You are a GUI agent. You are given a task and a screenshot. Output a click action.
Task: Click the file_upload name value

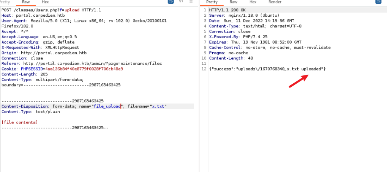[x=107, y=106]
